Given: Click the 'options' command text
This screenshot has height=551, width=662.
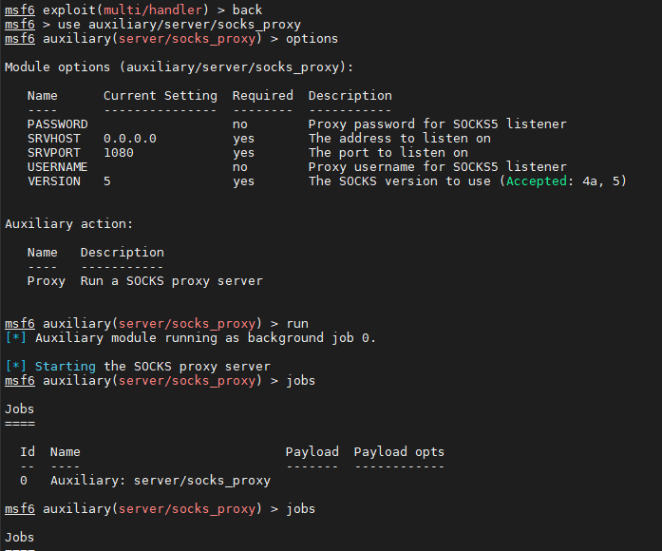Looking at the screenshot, I should tap(312, 39).
